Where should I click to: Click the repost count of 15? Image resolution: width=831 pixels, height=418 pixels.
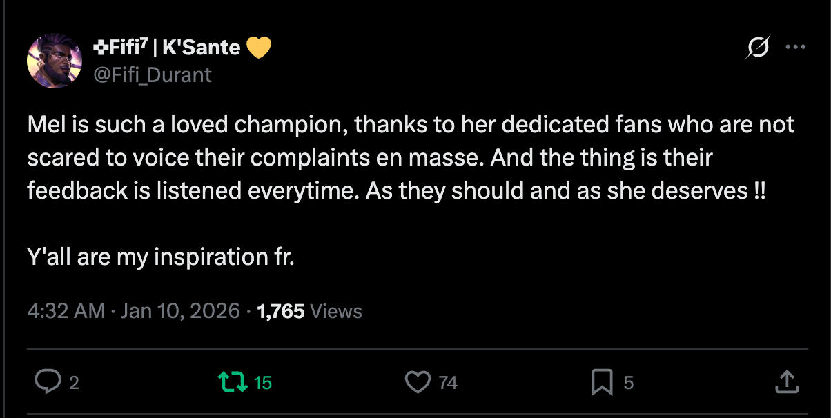point(263,382)
